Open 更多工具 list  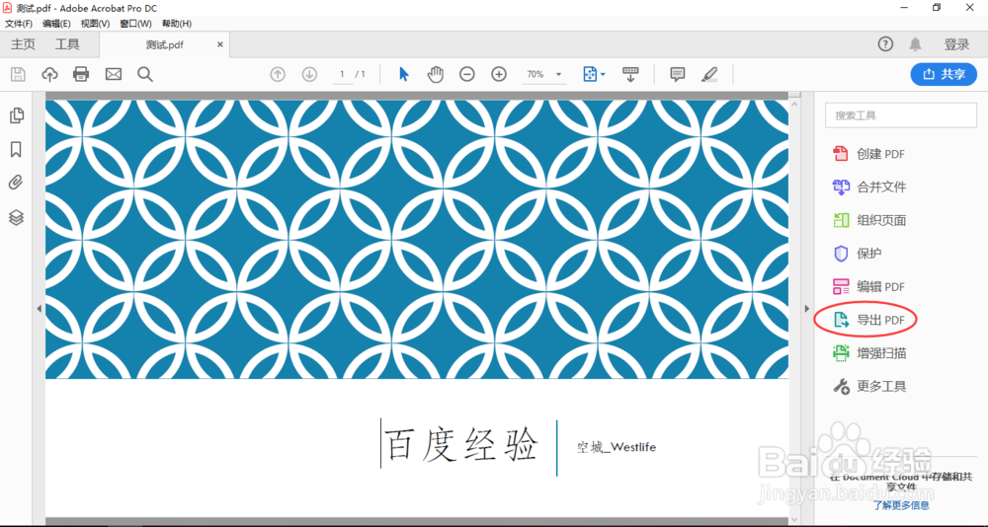click(x=868, y=386)
